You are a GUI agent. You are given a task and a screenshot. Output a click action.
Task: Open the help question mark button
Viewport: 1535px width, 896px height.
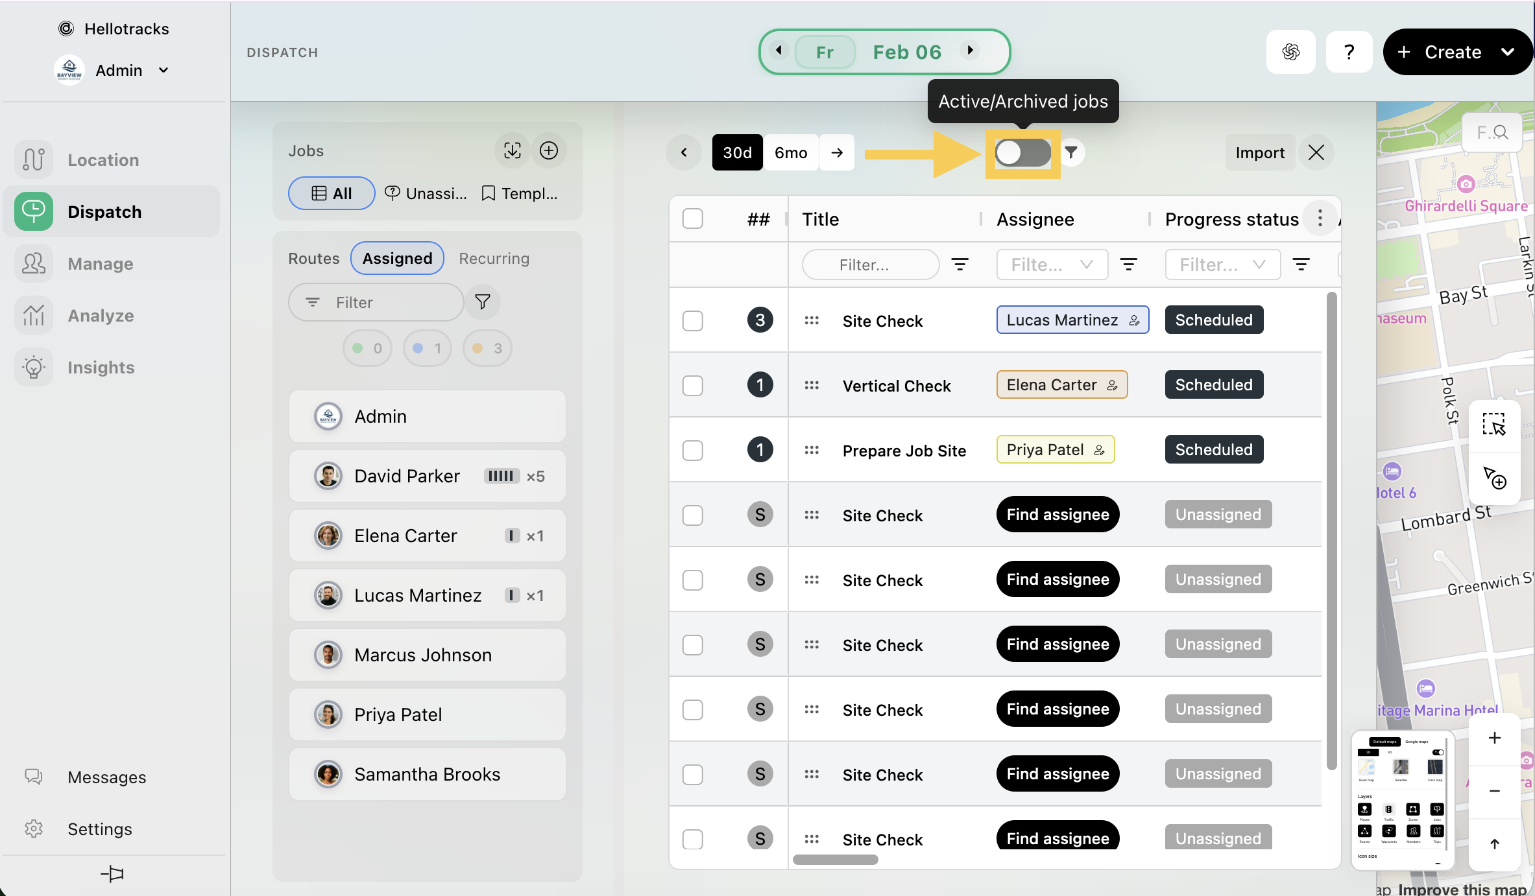[1349, 52]
